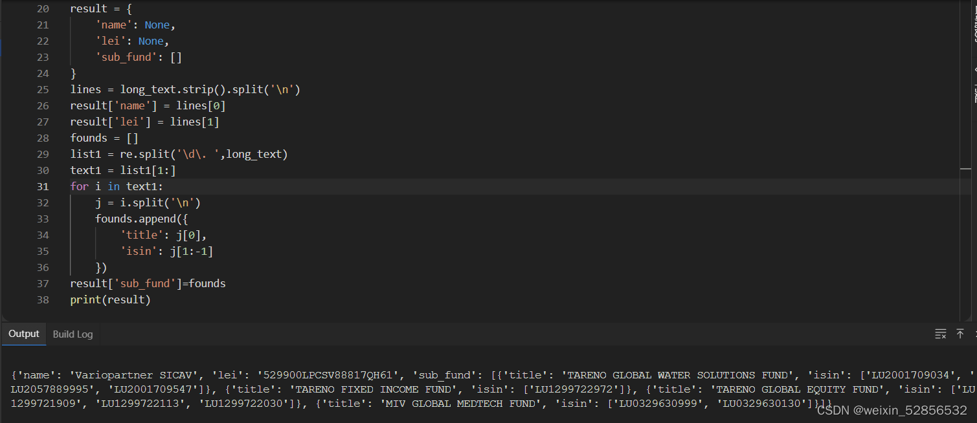This screenshot has height=423, width=977.
Task: Click the for keyword on line 31
Action: 78,186
